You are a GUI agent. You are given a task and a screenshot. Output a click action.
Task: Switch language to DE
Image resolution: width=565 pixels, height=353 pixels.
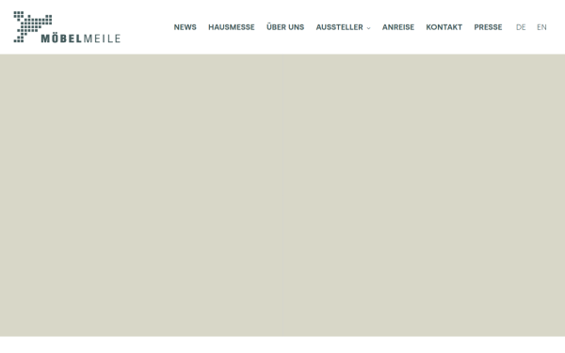pos(521,27)
